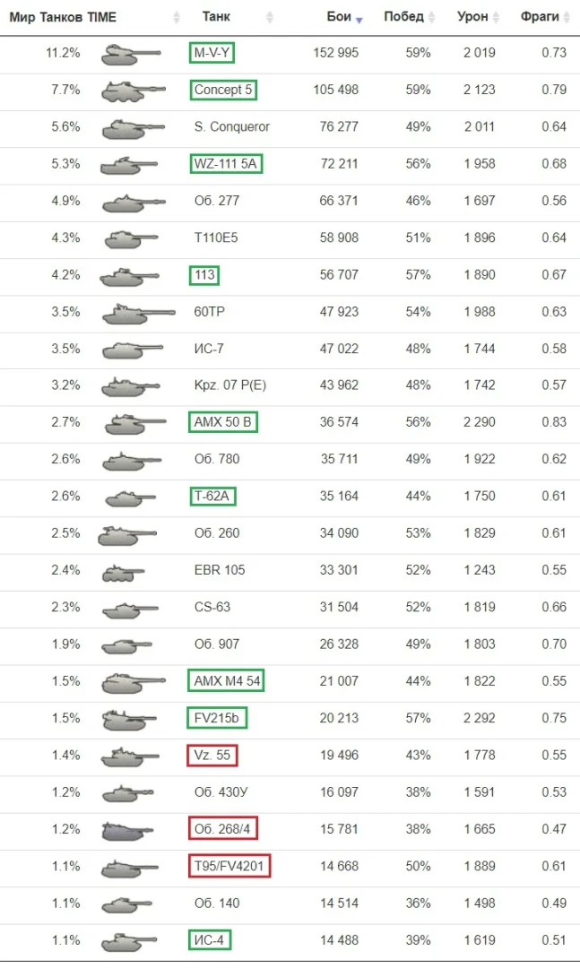The height and width of the screenshot is (968, 580).
Task: Click the S. Conqueror tank icon
Action: [x=132, y=127]
